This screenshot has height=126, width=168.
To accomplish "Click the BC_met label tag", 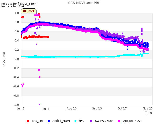I will 29,11.
